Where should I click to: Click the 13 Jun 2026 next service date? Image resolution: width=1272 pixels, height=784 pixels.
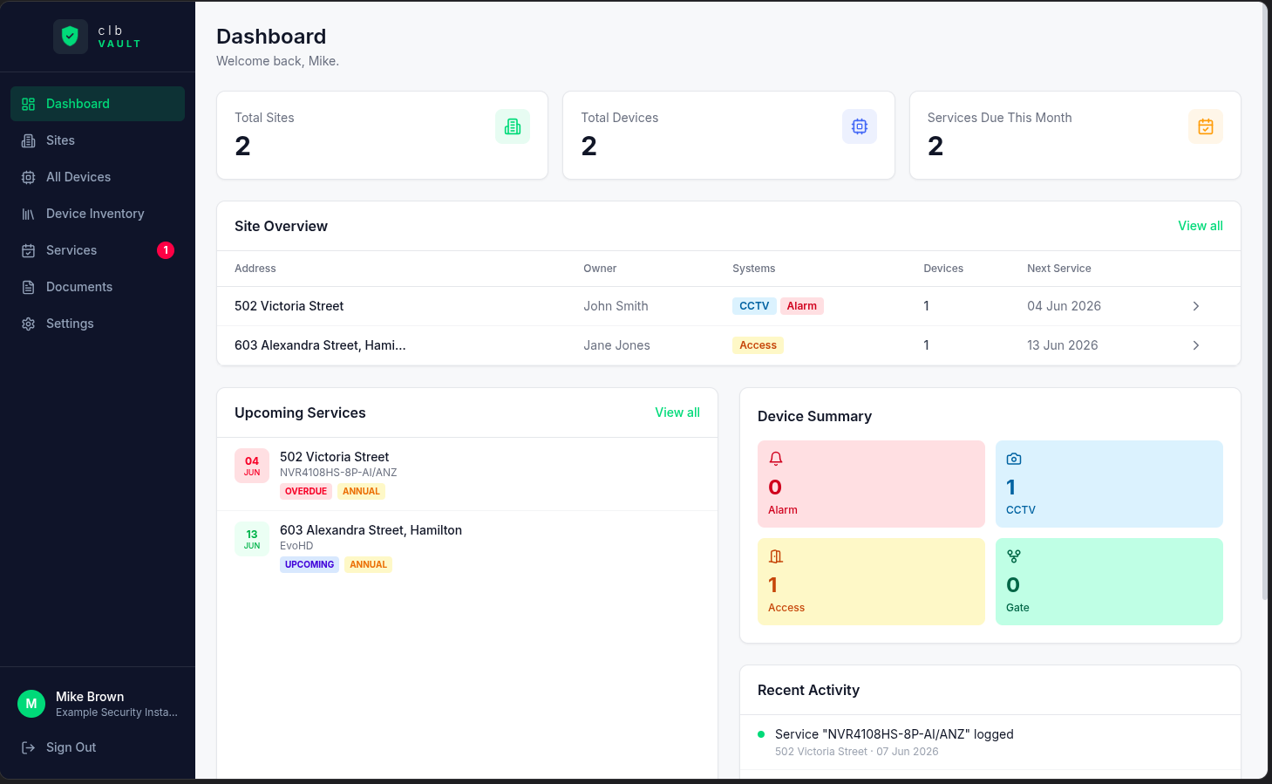[x=1062, y=345]
